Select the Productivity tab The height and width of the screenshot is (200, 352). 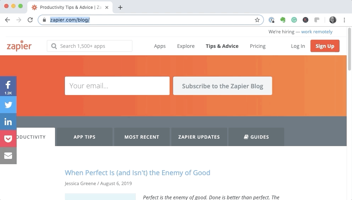point(35,137)
